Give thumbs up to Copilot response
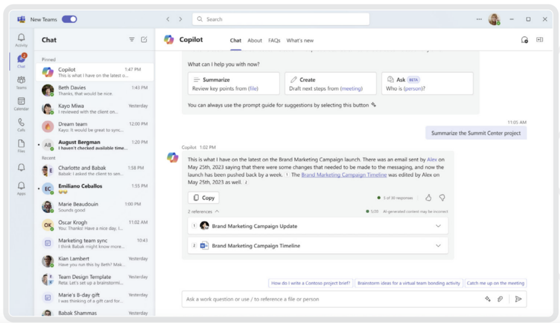The image size is (560, 323). [x=428, y=198]
